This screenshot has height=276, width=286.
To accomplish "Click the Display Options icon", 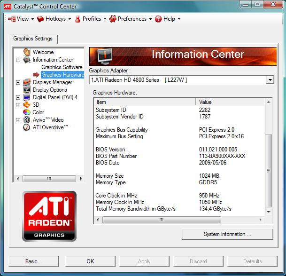I will [27, 90].
